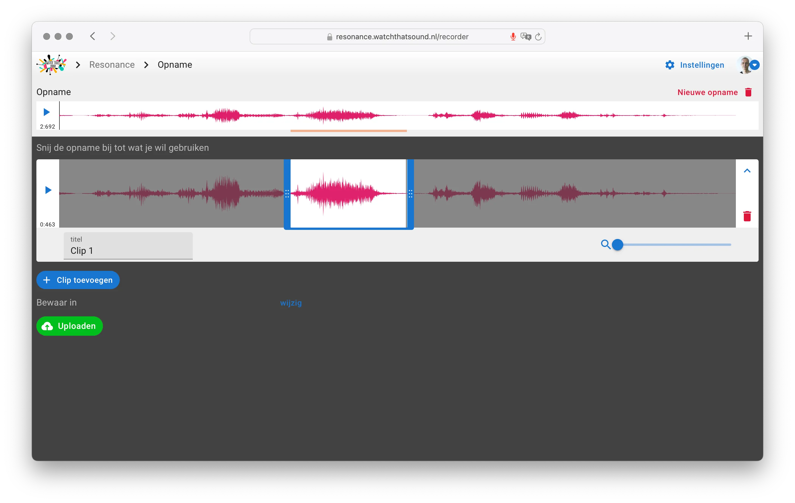795x503 pixels.
Task: Upload the clip using the Uploaden button
Action: tap(69, 326)
